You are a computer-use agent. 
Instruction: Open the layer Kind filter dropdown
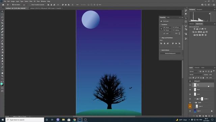tap(194, 72)
